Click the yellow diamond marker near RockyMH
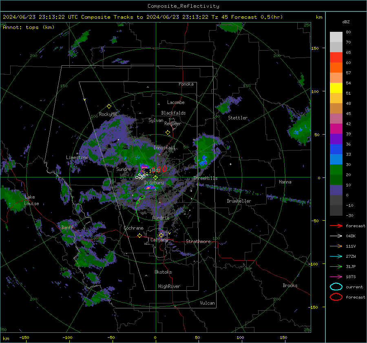The width and height of the screenshot is (367, 343). (109, 106)
